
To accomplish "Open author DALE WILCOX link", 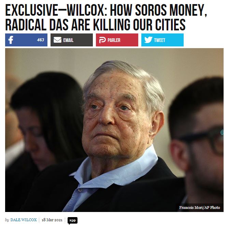I will pos(24,220).
